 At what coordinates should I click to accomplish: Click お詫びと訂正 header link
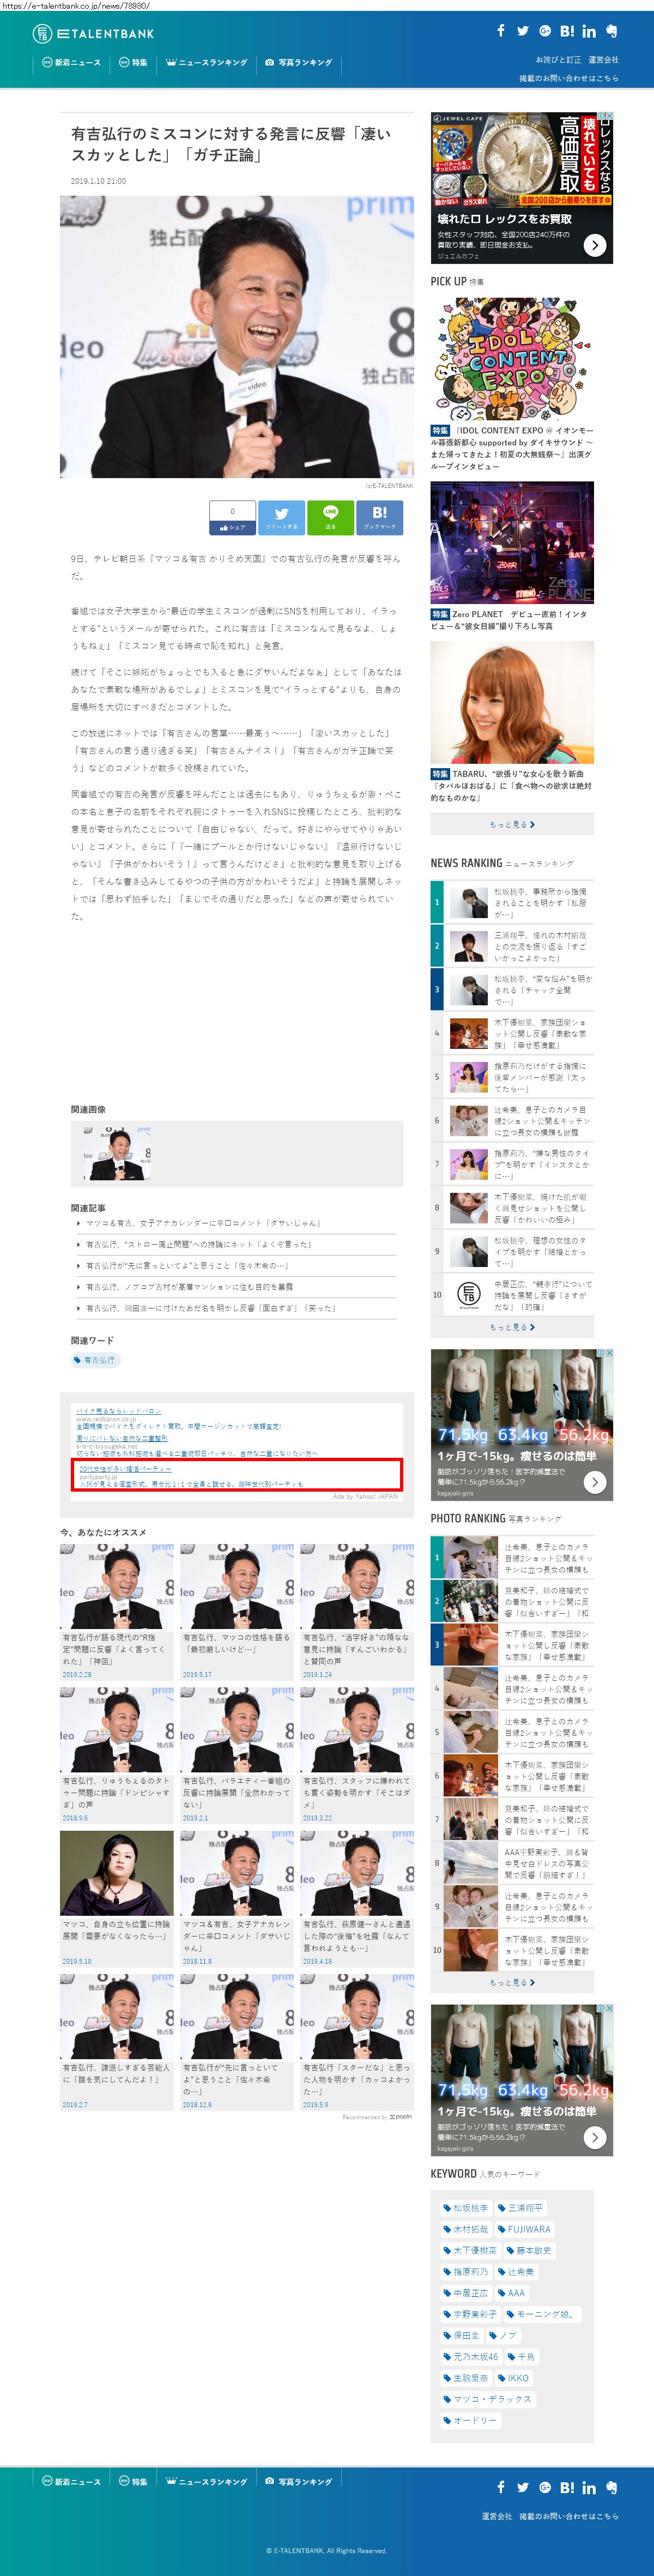click(558, 60)
